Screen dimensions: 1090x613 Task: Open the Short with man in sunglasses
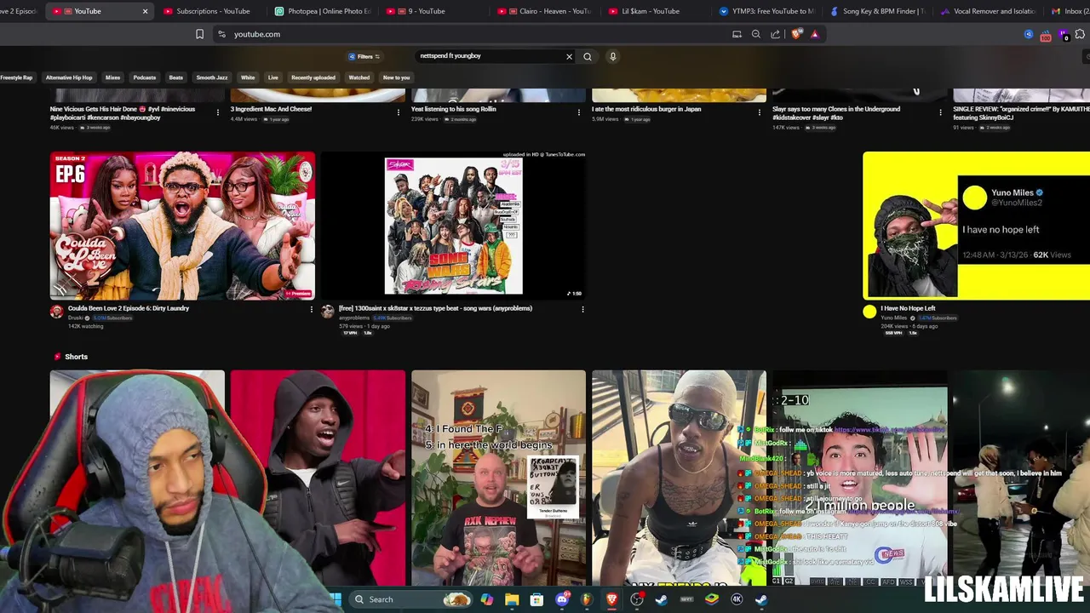tap(679, 478)
